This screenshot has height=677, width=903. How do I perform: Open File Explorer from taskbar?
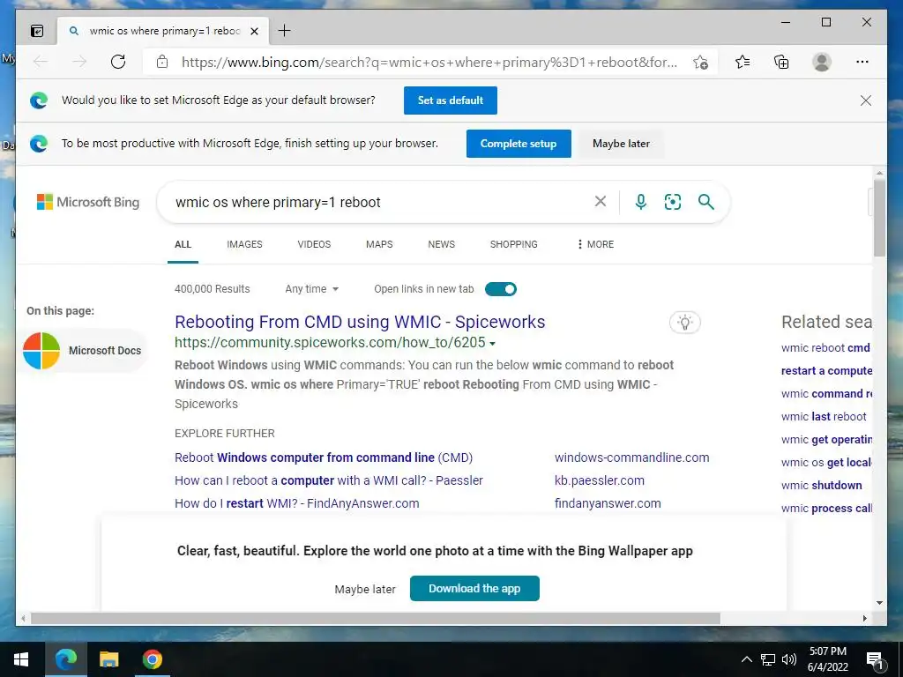108,659
